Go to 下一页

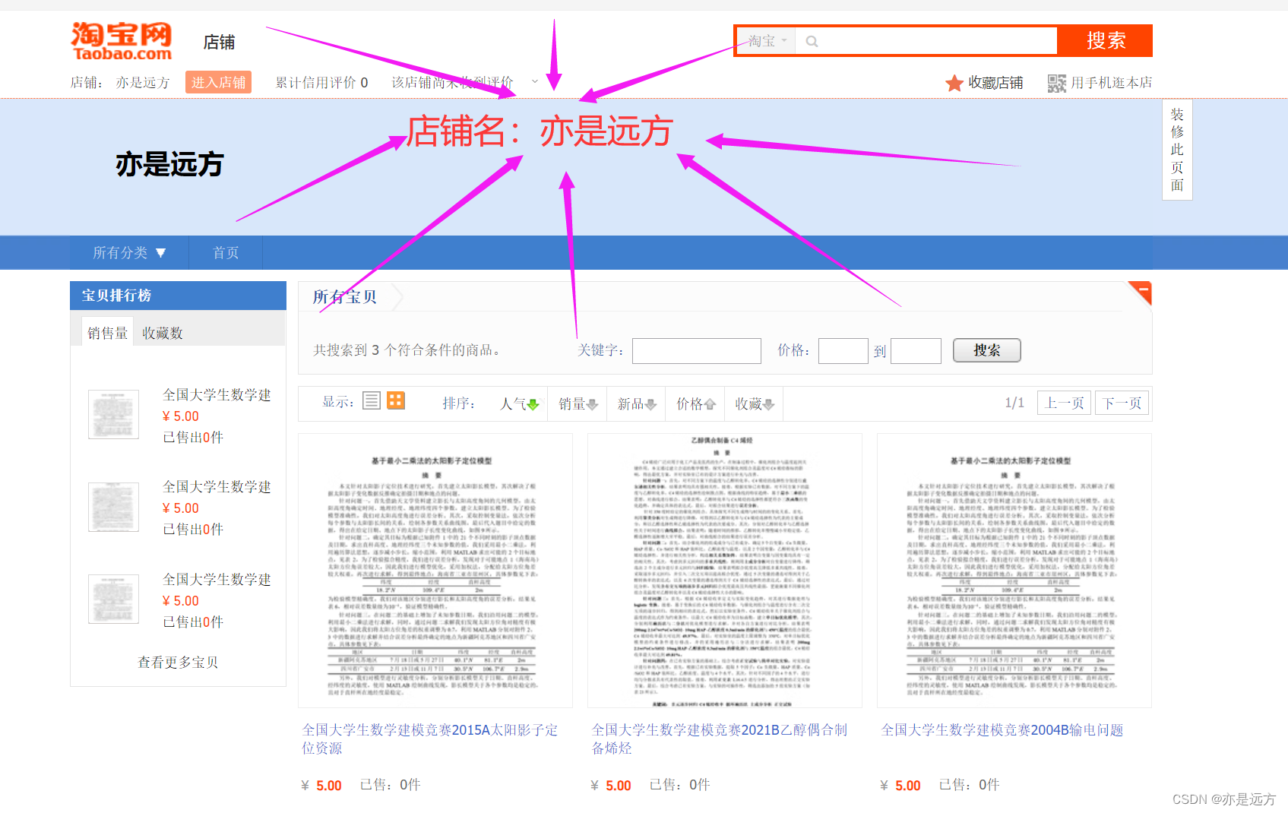pos(1122,403)
